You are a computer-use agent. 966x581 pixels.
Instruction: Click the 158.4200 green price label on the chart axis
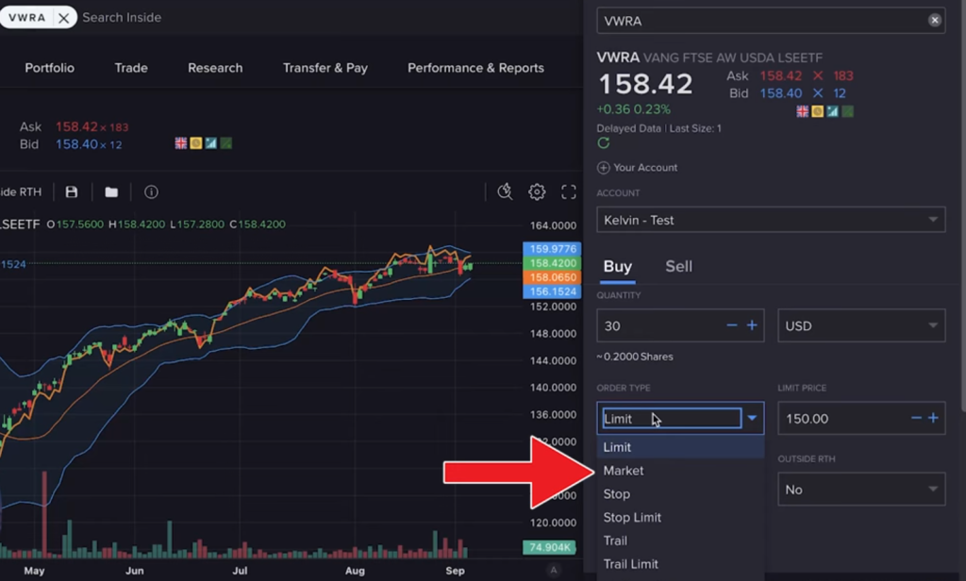point(552,263)
